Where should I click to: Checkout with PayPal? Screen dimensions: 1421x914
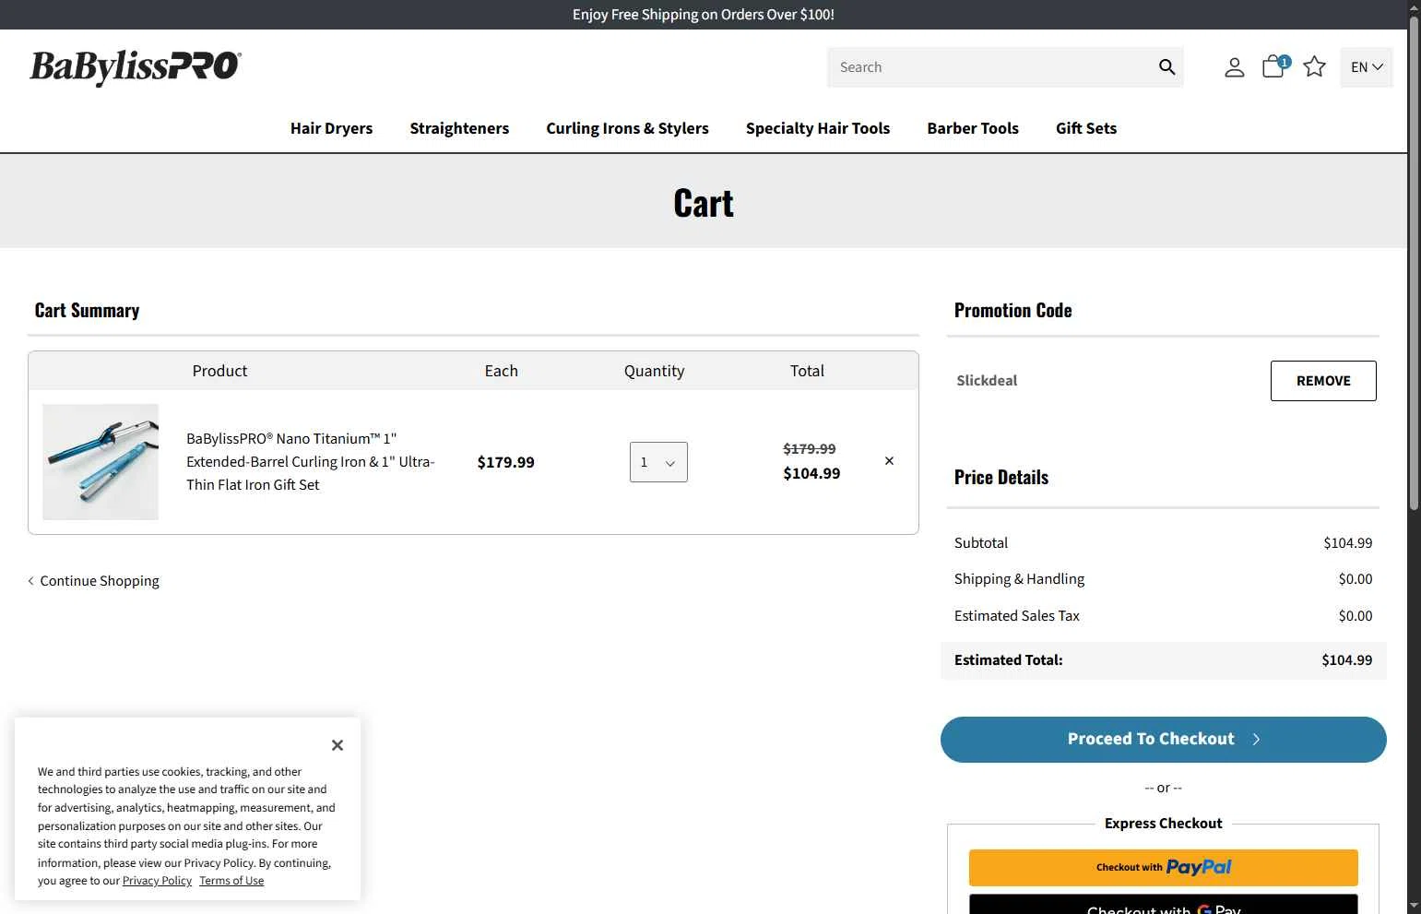coord(1163,868)
